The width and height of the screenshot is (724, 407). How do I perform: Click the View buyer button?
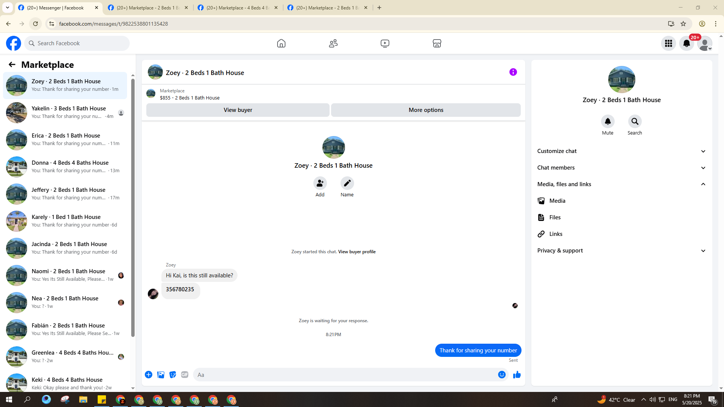pyautogui.click(x=238, y=110)
